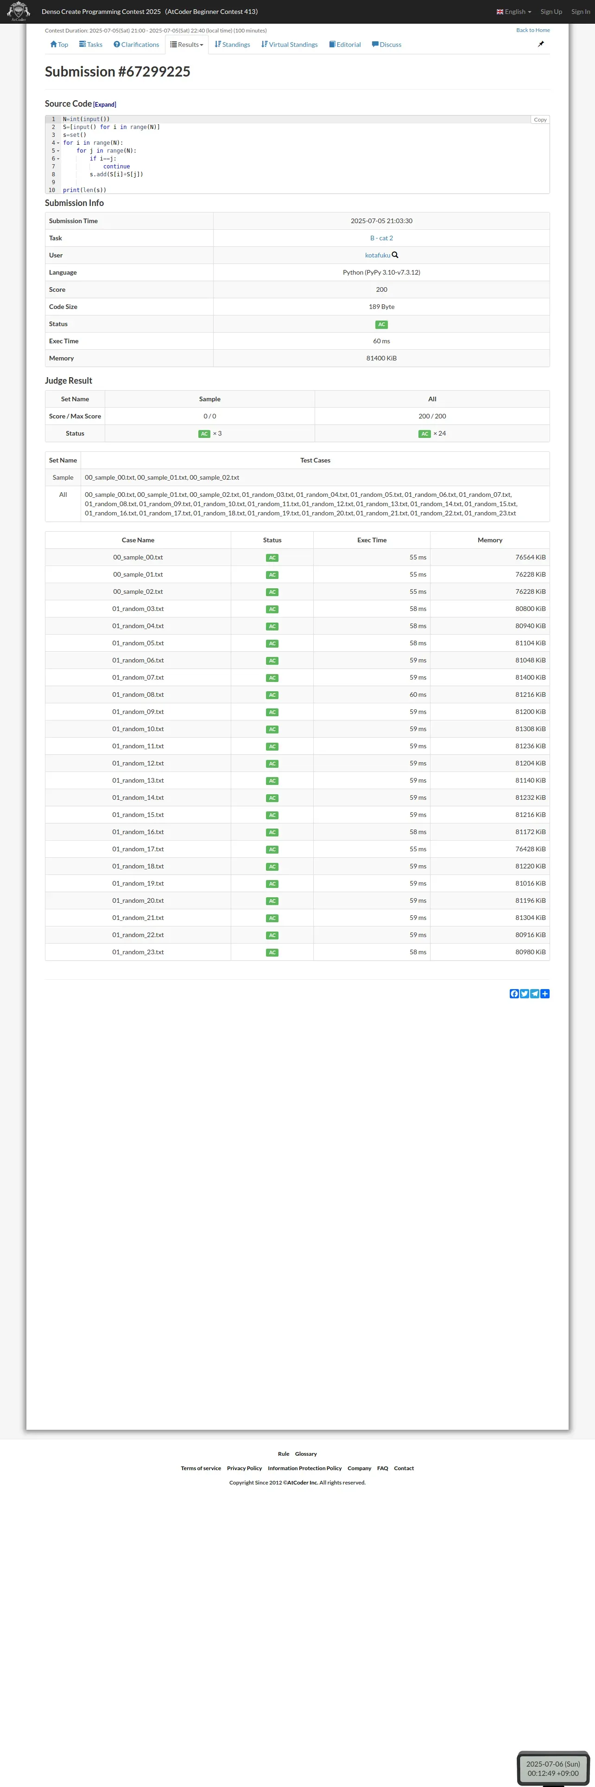This screenshot has height=1787, width=595.
Task: Share submission via Telegram
Action: (x=535, y=993)
